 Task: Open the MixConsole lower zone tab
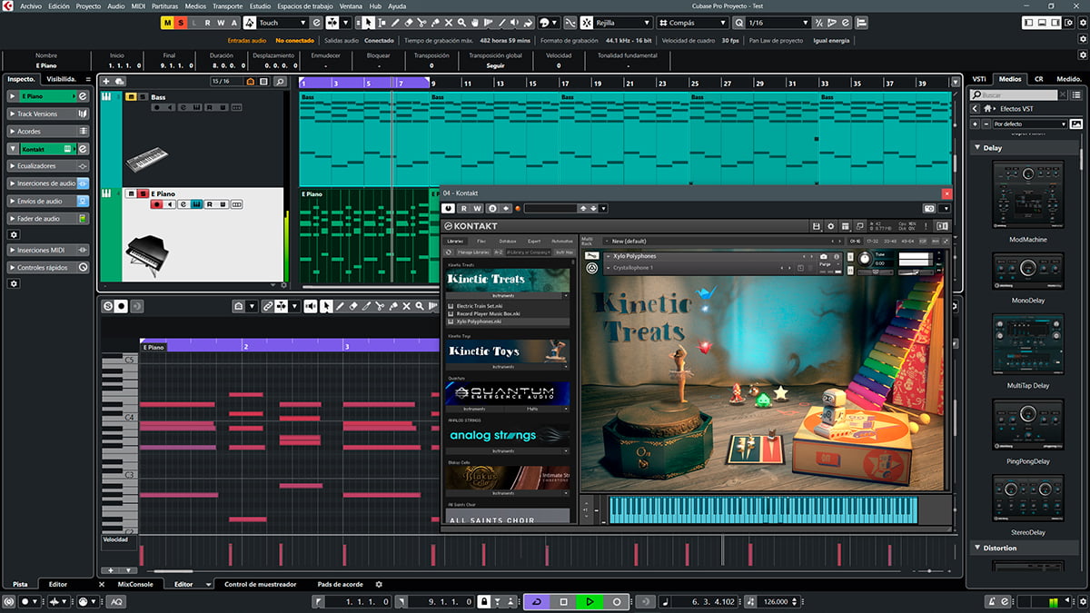[135, 584]
